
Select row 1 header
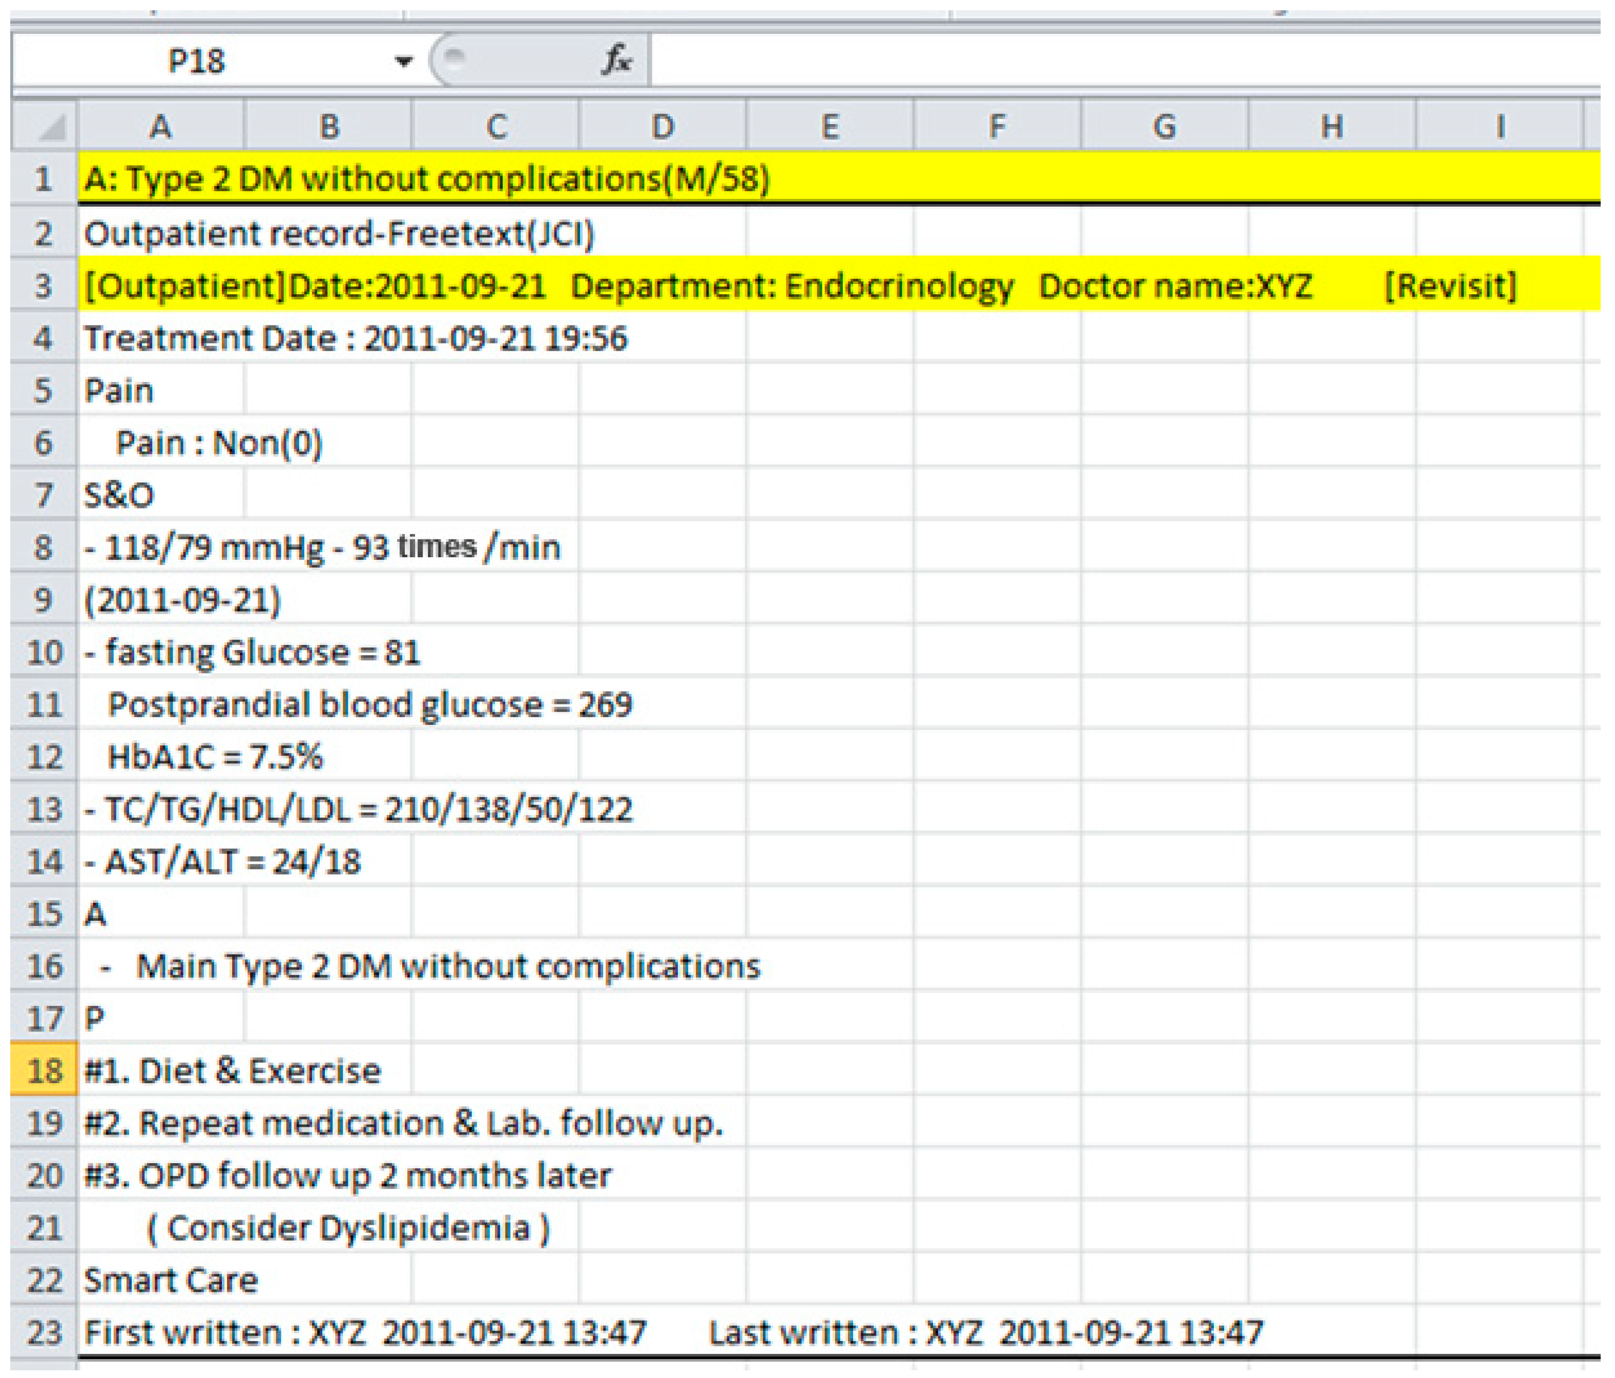pos(44,179)
